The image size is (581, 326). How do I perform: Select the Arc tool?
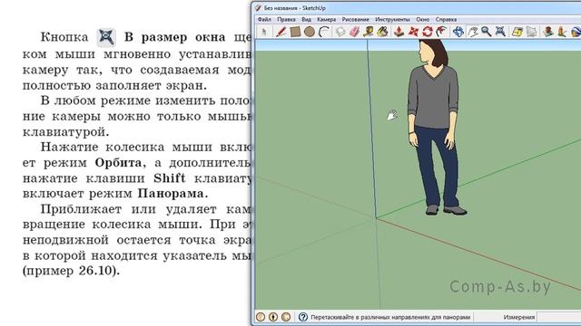click(x=325, y=32)
